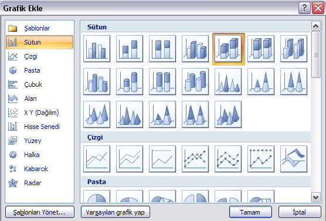Pick the clustered cone chart
Image resolution: width=326 pixels, height=221 pixels.
click(x=228, y=81)
